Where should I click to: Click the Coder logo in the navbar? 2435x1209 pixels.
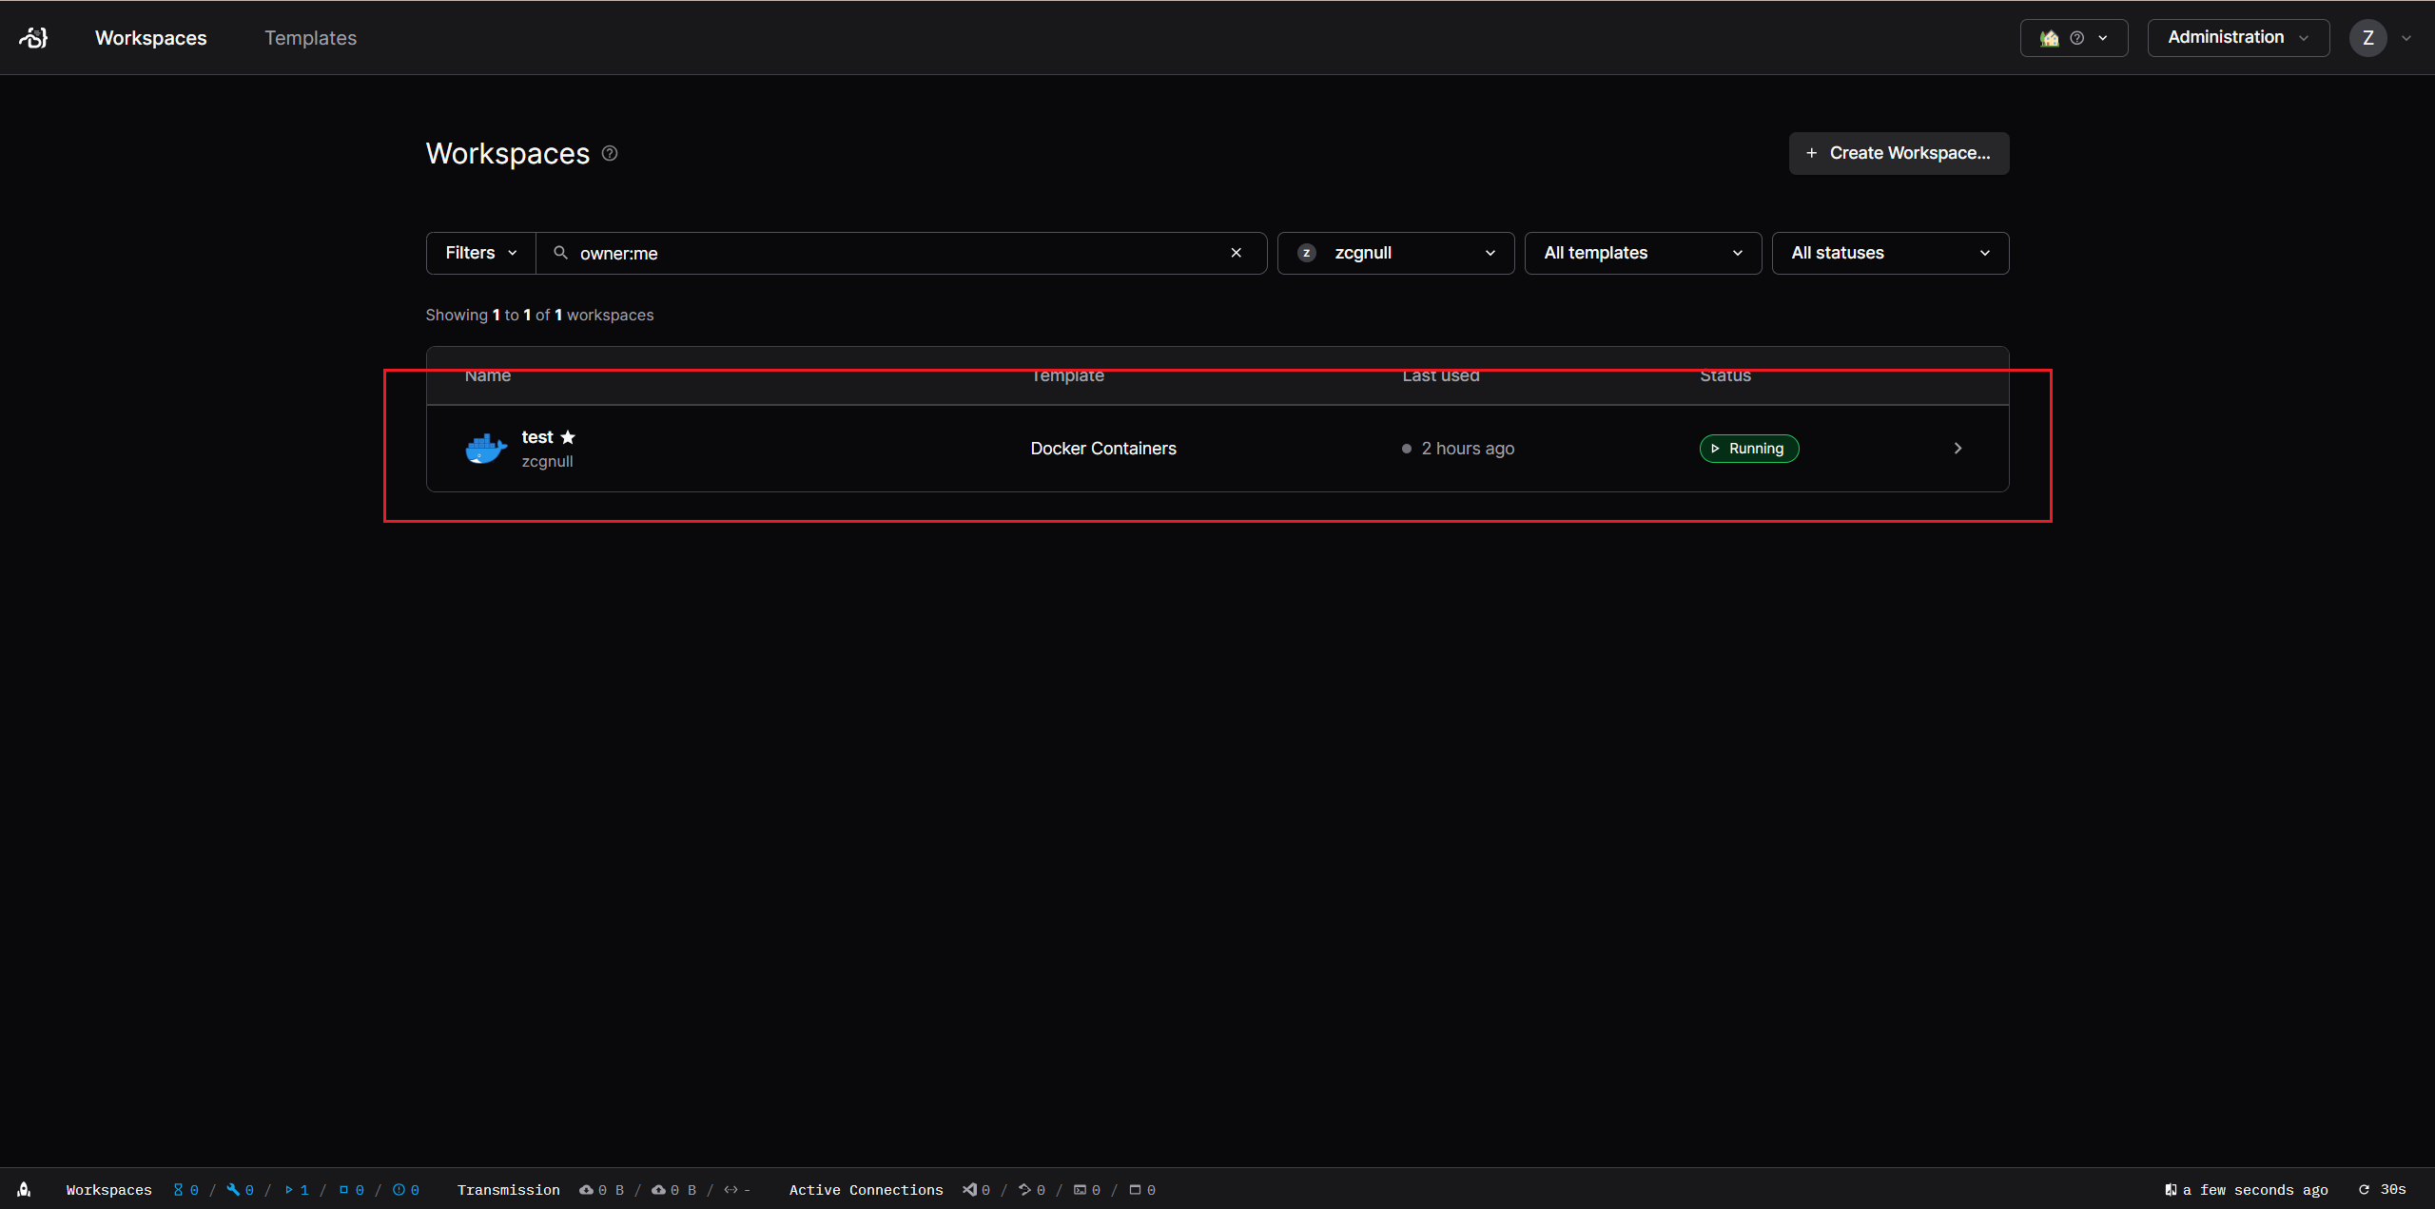(x=33, y=38)
